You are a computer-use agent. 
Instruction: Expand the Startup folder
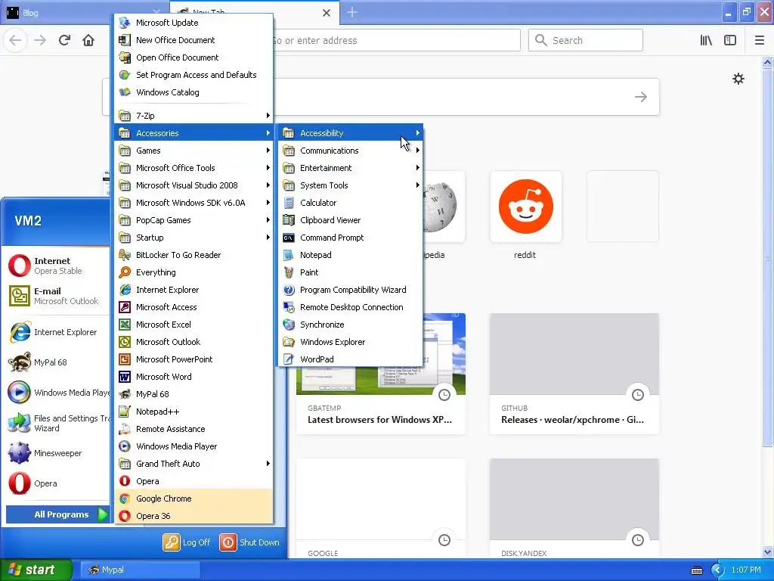(x=193, y=237)
